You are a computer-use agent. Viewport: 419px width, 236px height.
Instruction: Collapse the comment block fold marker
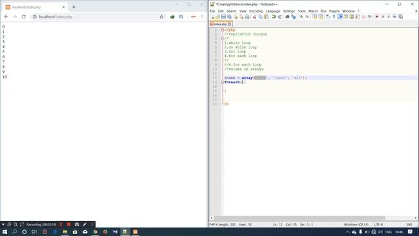click(223, 39)
